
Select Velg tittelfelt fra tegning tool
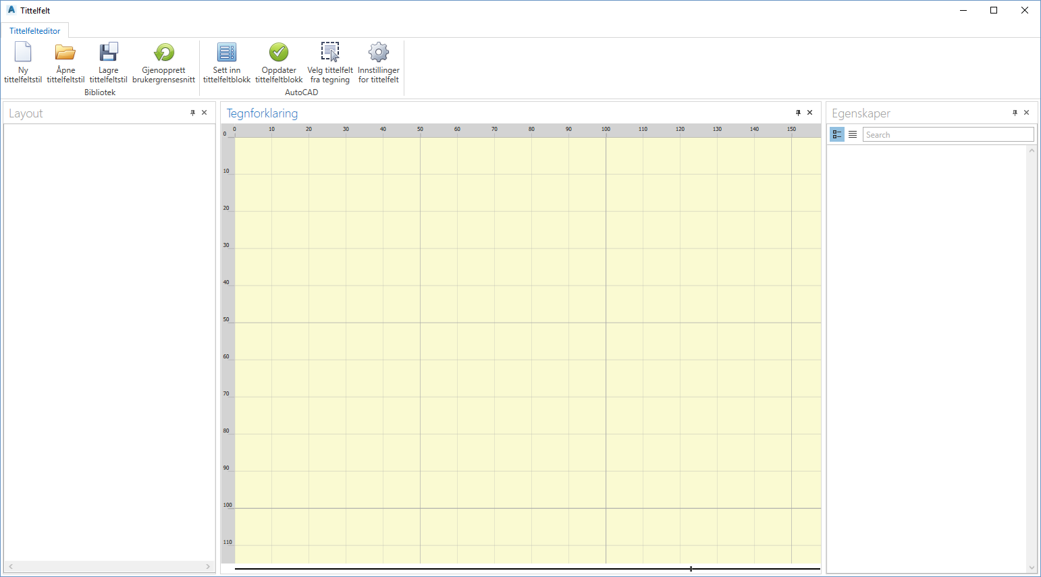coord(330,53)
